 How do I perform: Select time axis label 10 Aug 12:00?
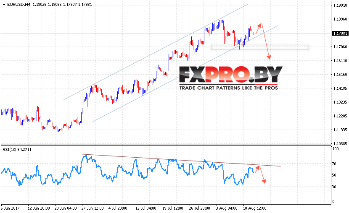(x=255, y=208)
